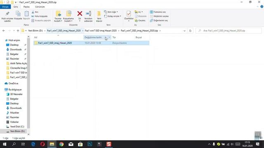Image resolution: width=264 pixels, height=148 pixels.
Task: Click navigation pane scroll up arrow
Action: (28, 37)
